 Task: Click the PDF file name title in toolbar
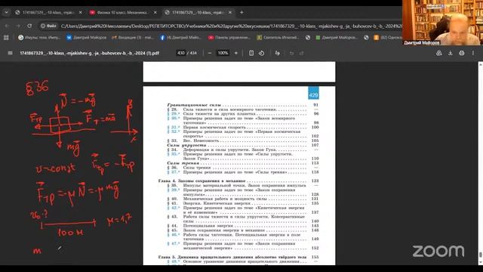[x=89, y=53]
